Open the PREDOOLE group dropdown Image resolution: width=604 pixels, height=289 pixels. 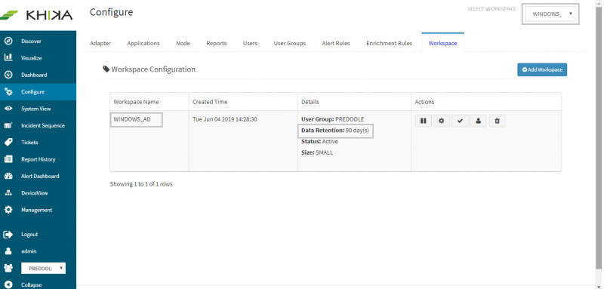click(x=43, y=268)
